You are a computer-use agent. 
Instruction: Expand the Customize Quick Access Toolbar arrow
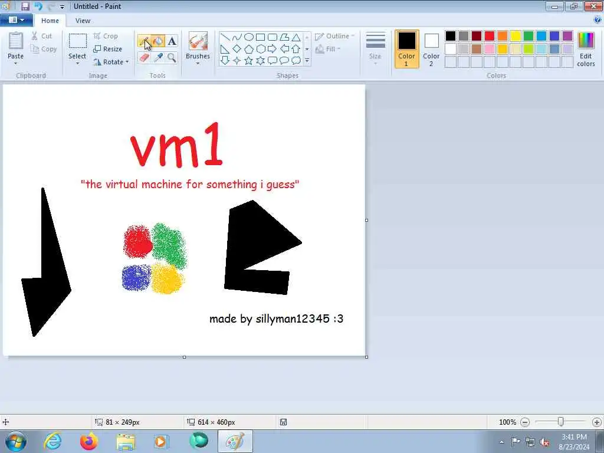(62, 6)
